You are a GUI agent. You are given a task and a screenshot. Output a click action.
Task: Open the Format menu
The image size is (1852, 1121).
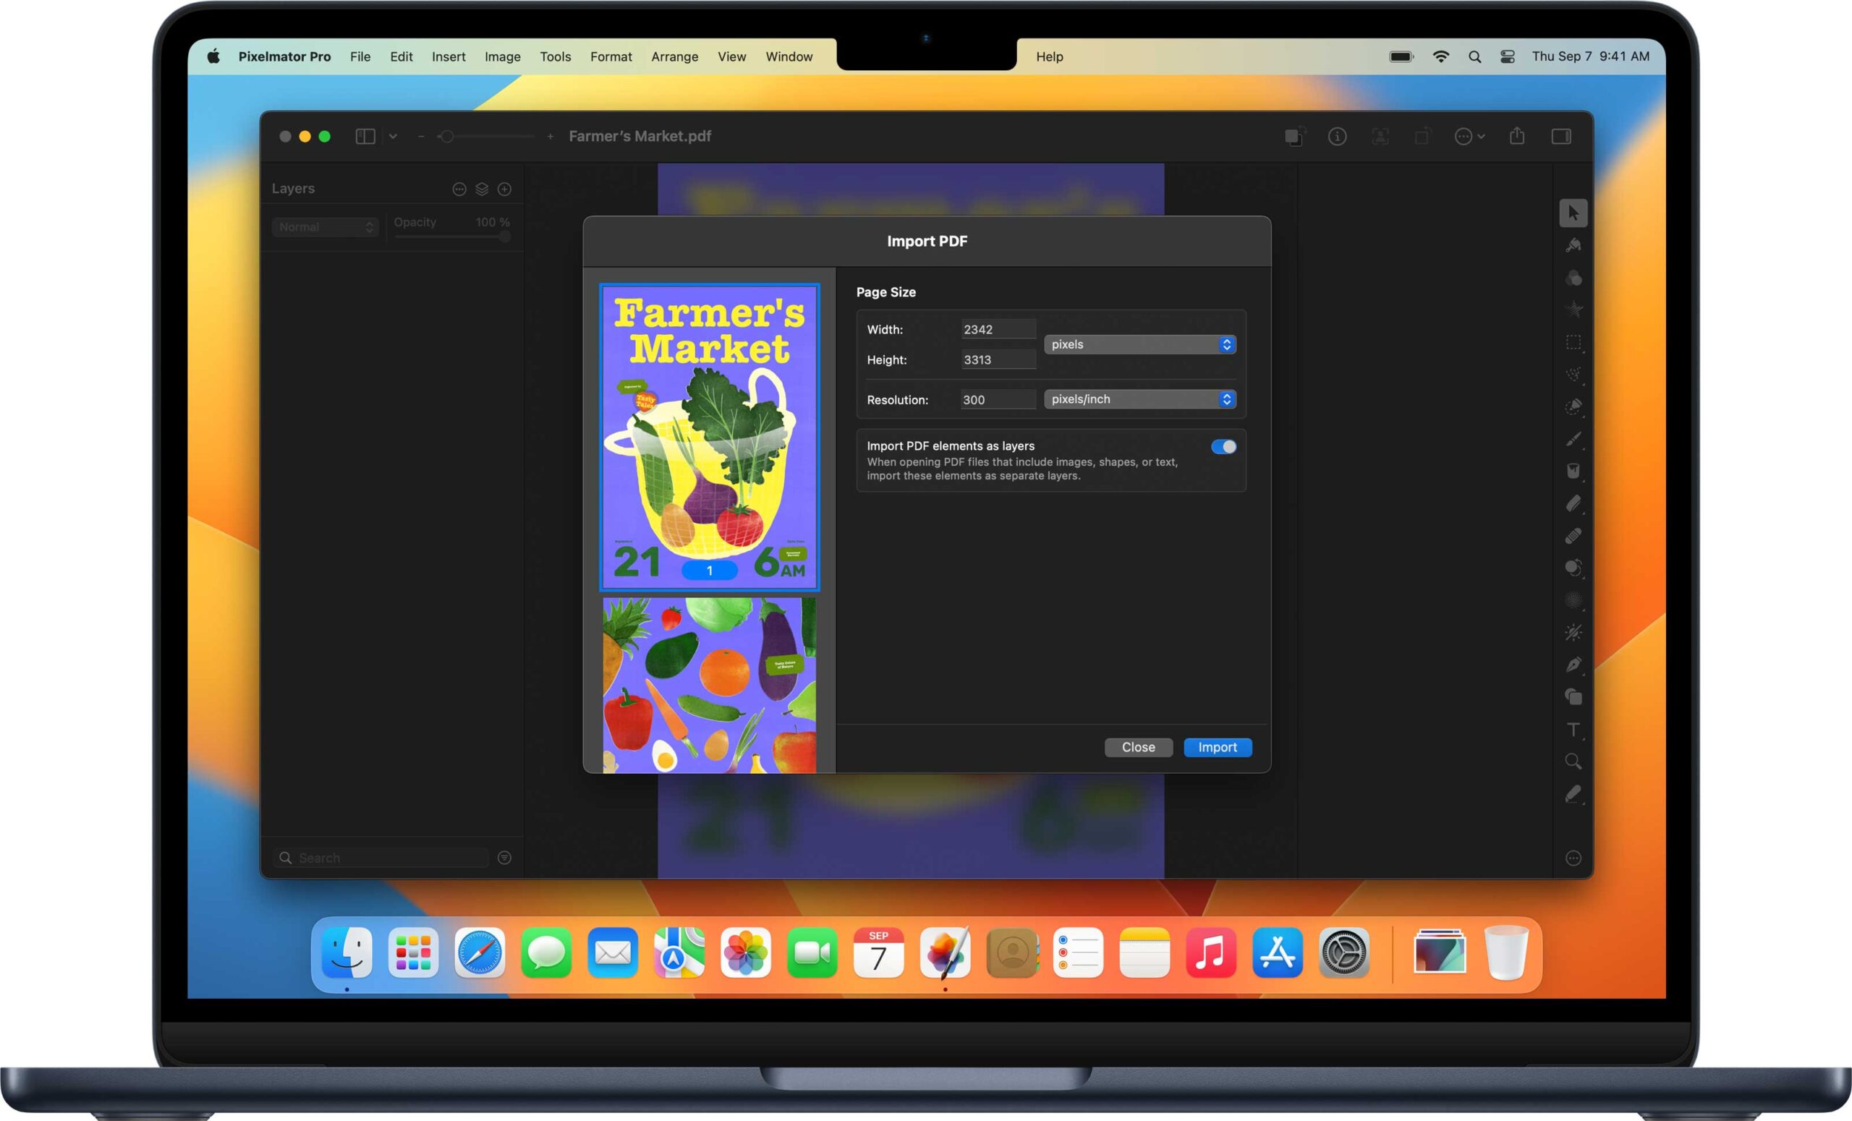tap(611, 56)
